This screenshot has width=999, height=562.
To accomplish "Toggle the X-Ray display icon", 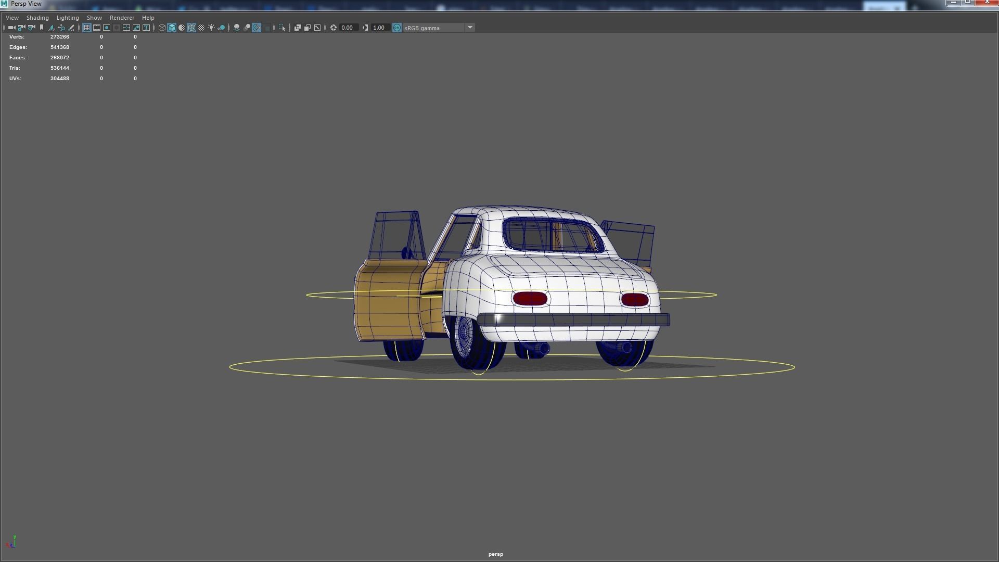I will 298,28.
